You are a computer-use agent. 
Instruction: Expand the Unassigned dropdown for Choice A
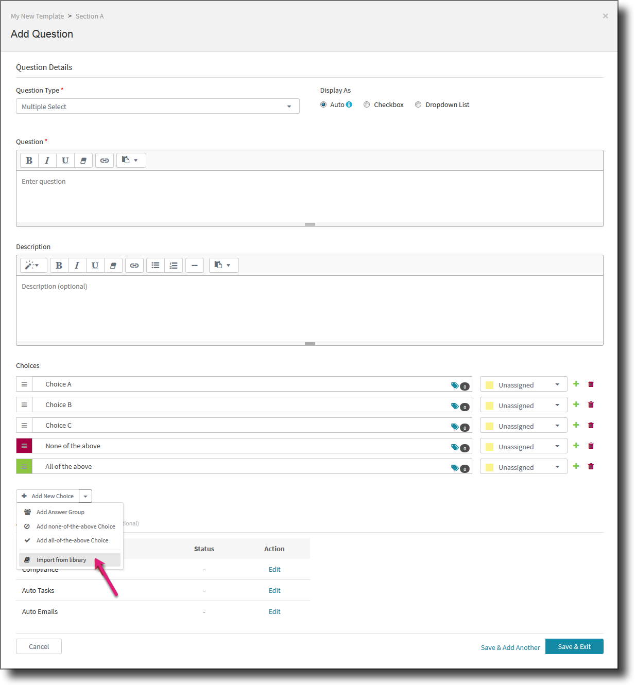tap(556, 384)
